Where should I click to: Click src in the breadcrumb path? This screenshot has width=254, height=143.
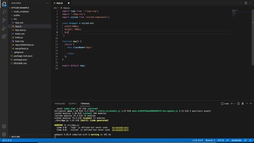tap(55, 8)
